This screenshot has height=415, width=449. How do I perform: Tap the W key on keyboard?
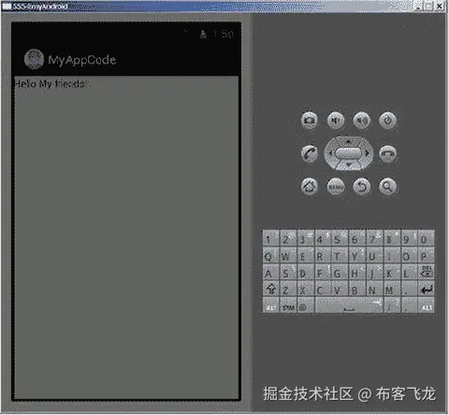tap(288, 256)
